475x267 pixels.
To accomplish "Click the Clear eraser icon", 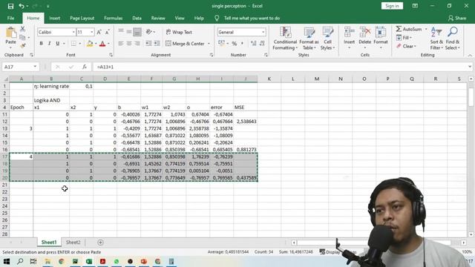I will click(x=399, y=46).
